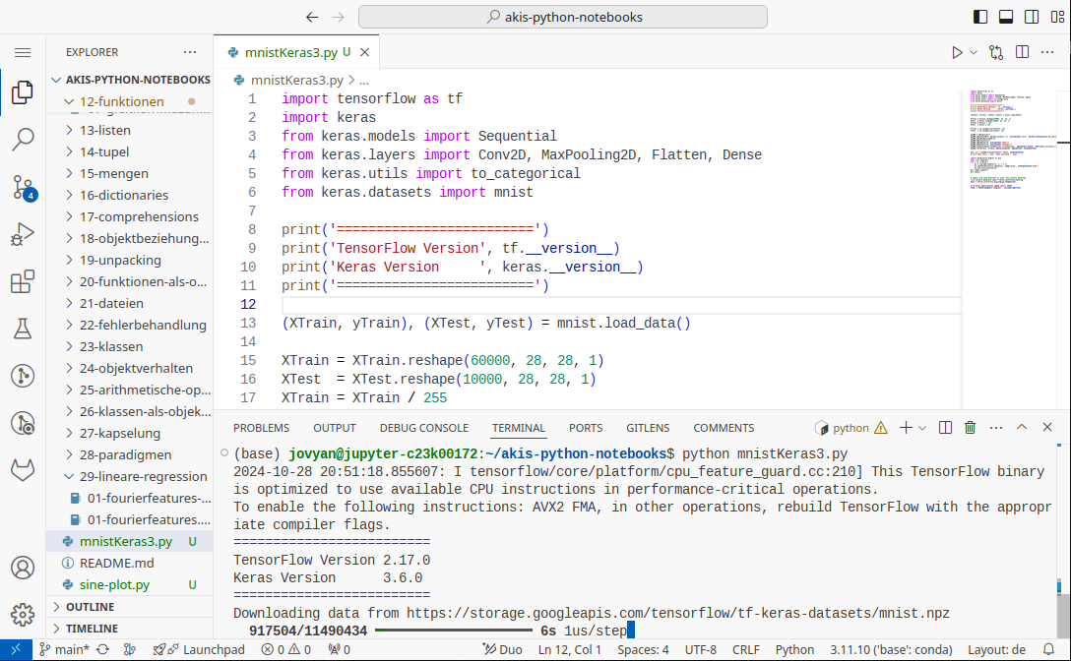Expand the OUTLINE section
Screen dimensions: 1071x661
point(90,607)
